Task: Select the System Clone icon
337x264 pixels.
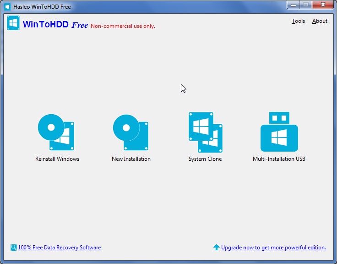Action: click(x=206, y=132)
